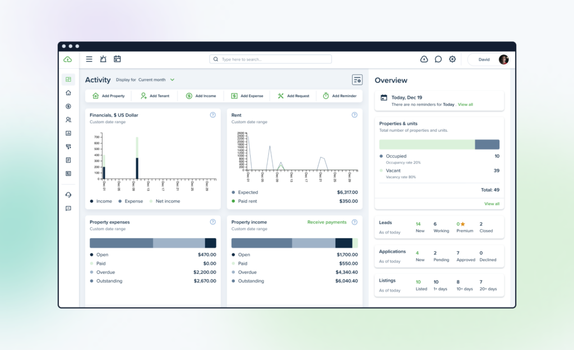Open the alarm reminders icon in header

click(x=103, y=59)
